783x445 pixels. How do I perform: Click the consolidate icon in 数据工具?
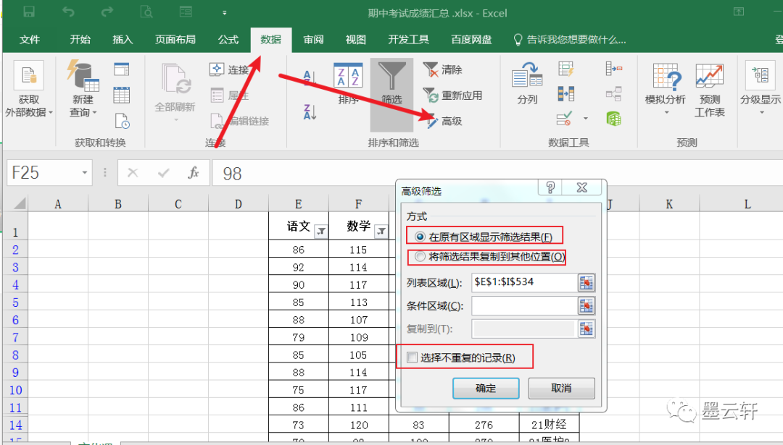[x=613, y=68]
